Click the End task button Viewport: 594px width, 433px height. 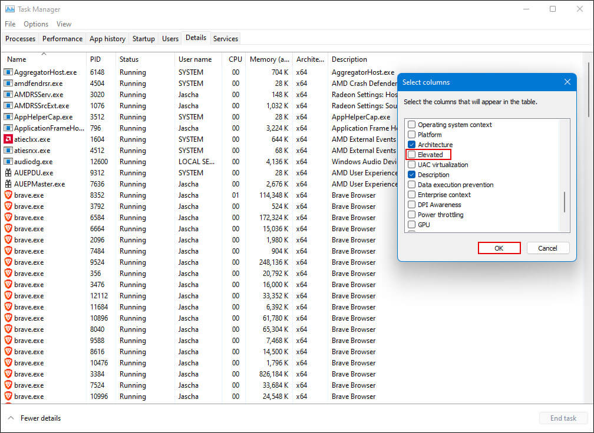tap(563, 418)
